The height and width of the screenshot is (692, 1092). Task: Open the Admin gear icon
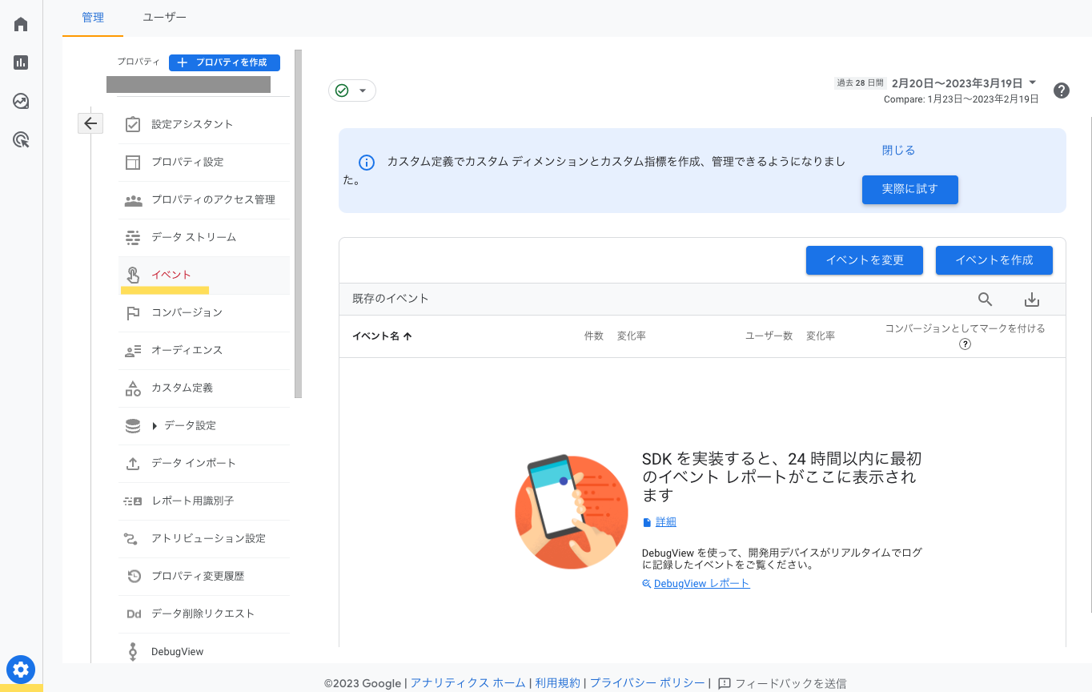coord(21,670)
